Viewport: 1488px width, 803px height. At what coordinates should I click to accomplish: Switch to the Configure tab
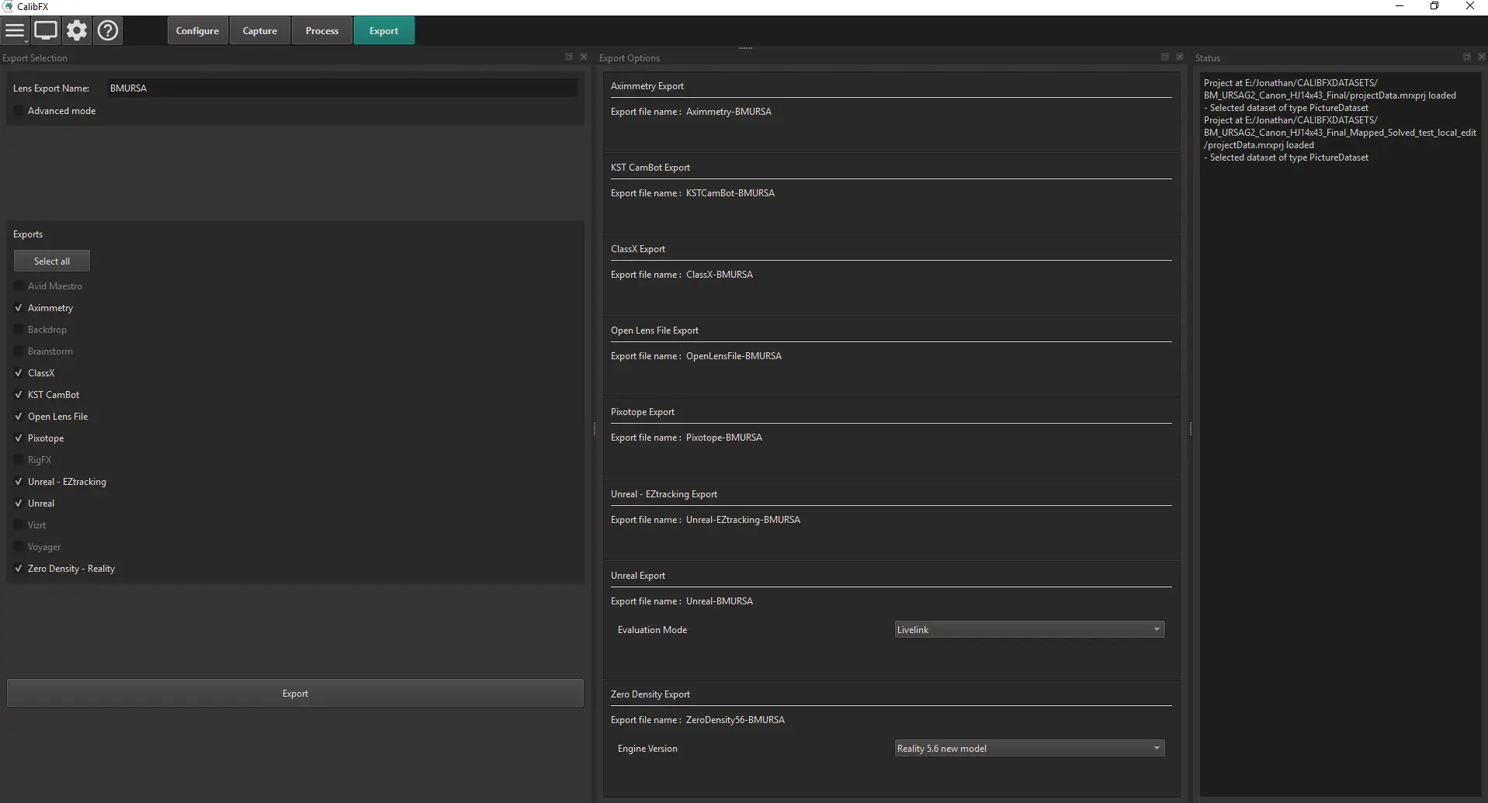(197, 31)
